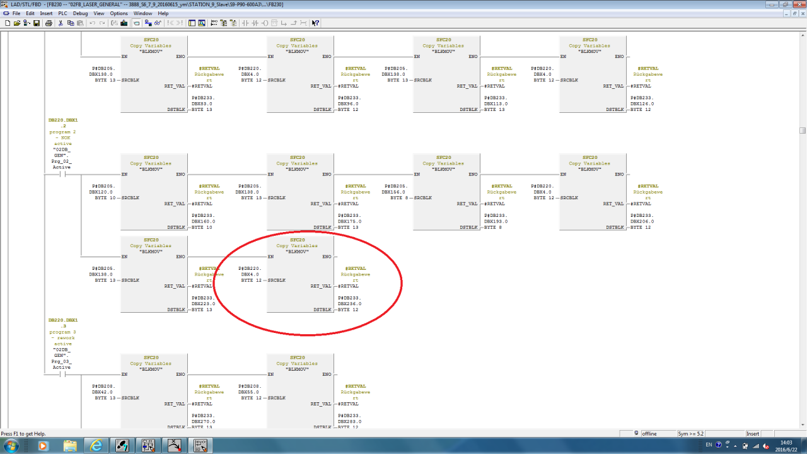
Task: Click the Next error toolbar icon
Action: tap(180, 23)
